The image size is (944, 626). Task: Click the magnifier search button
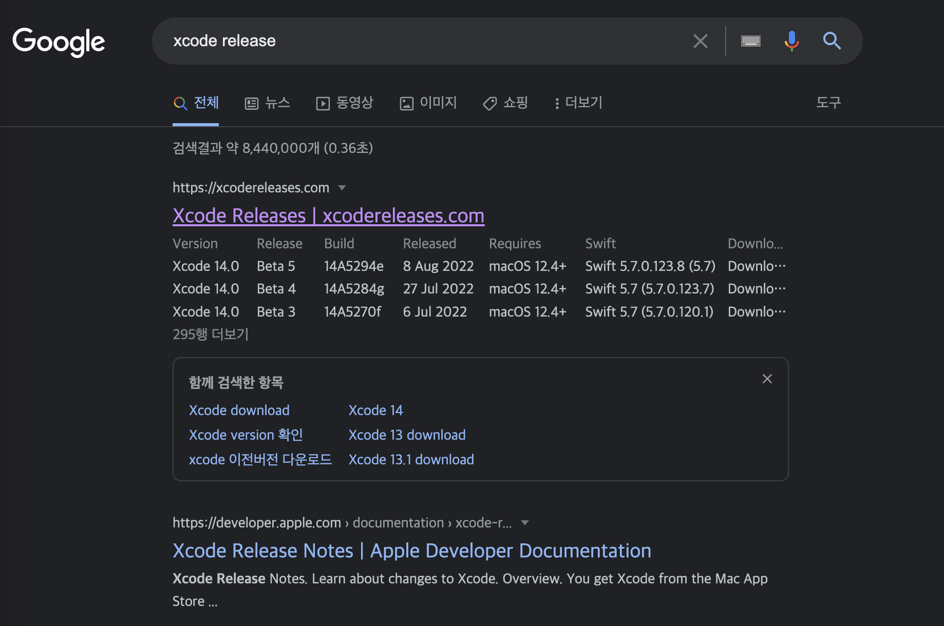(832, 41)
